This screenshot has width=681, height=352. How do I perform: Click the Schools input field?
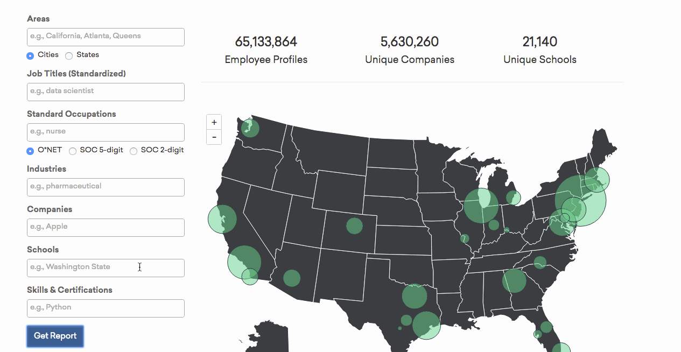click(106, 267)
